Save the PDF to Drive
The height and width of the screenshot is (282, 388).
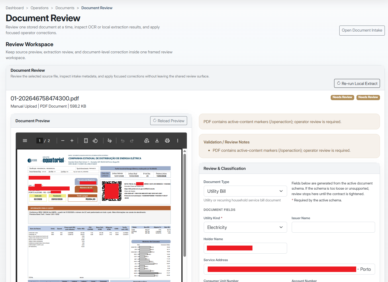(147, 141)
